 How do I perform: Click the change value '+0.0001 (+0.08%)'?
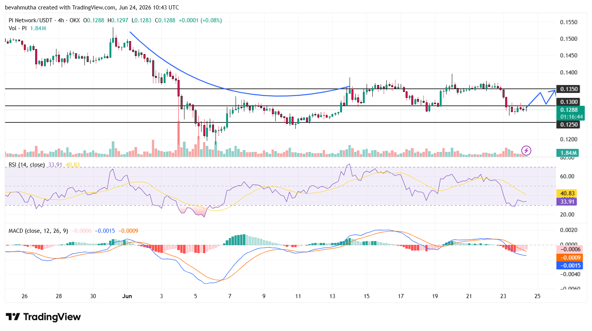click(x=200, y=20)
